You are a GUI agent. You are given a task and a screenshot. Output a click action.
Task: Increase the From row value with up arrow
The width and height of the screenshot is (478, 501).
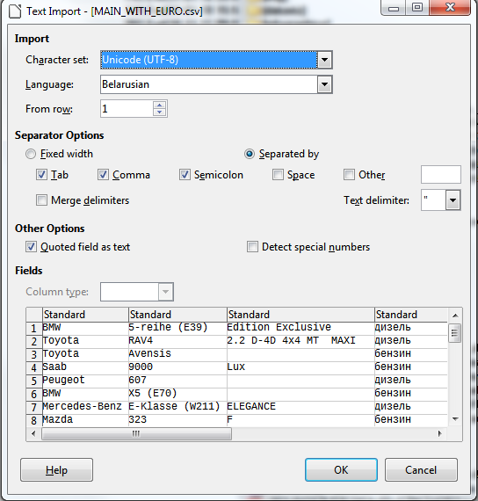(159, 105)
